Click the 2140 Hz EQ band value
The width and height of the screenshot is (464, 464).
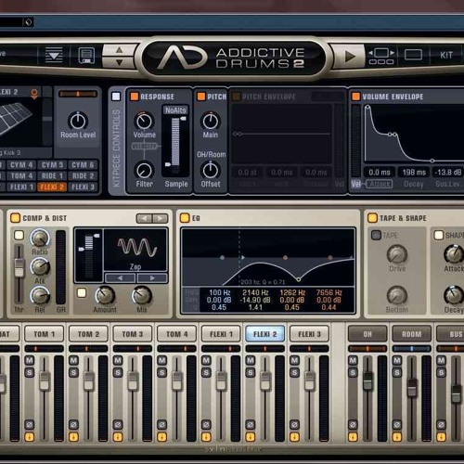(255, 292)
